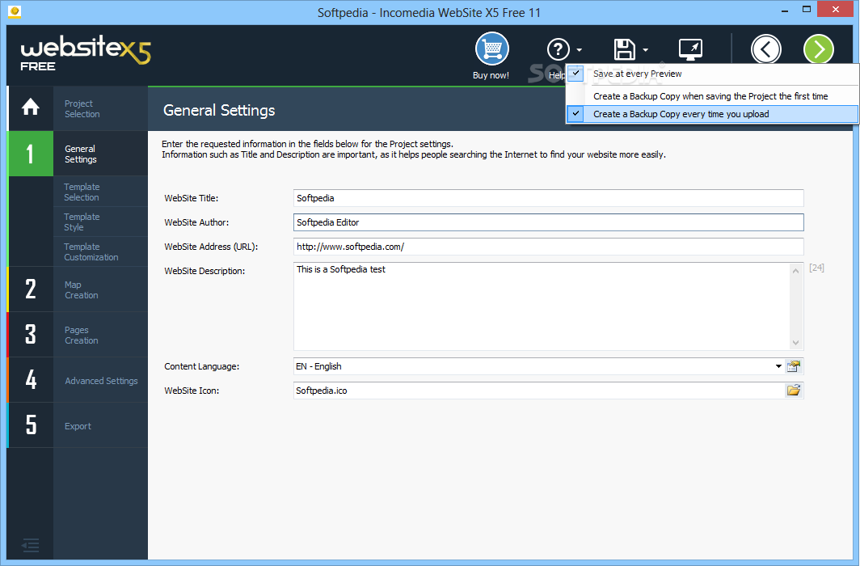Open the Help question mark icon
The image size is (860, 566).
[x=559, y=49]
